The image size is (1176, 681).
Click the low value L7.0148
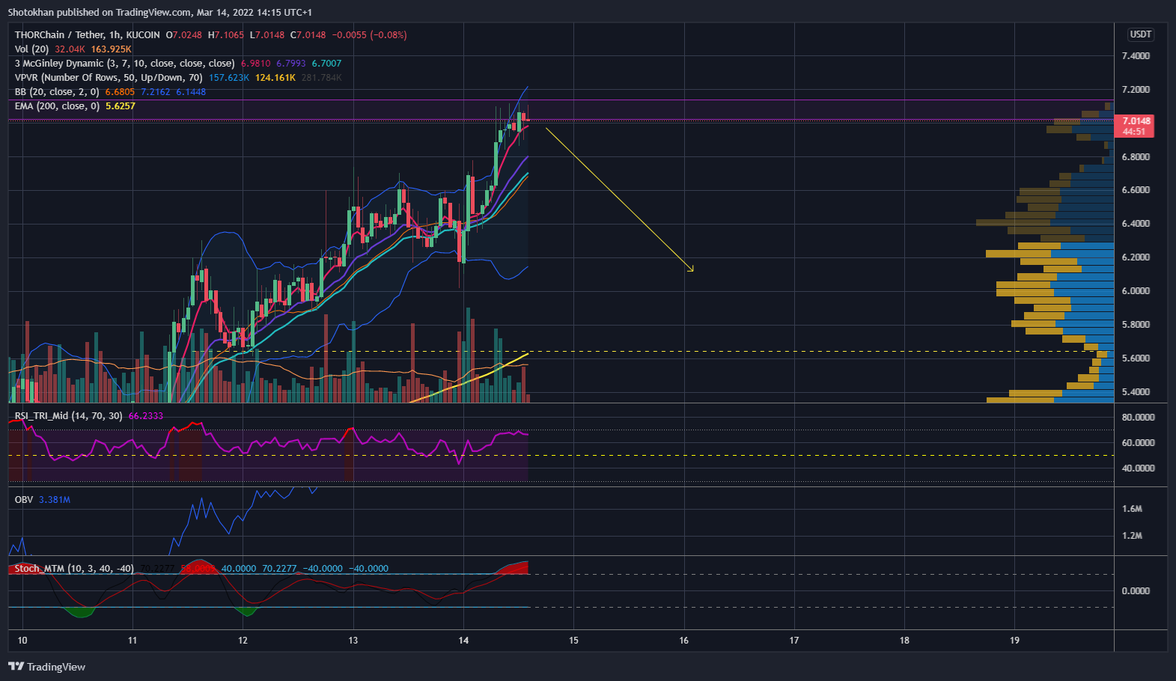point(267,35)
